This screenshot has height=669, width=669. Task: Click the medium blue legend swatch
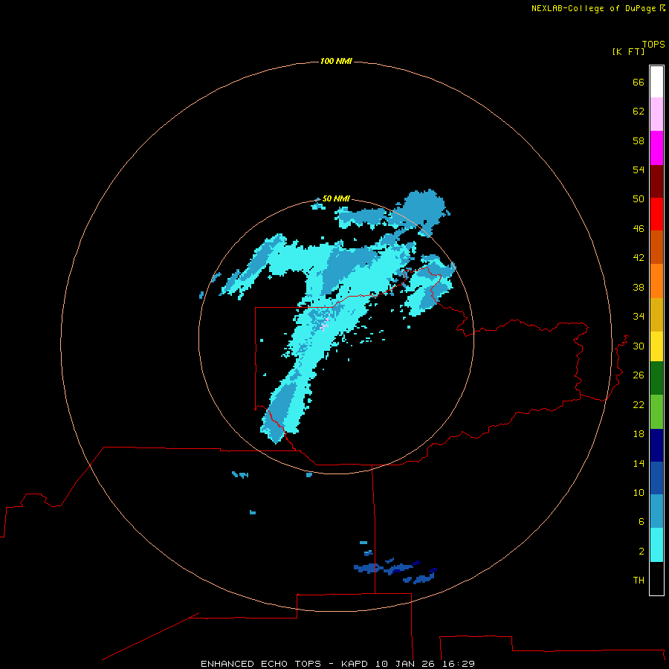tap(656, 478)
